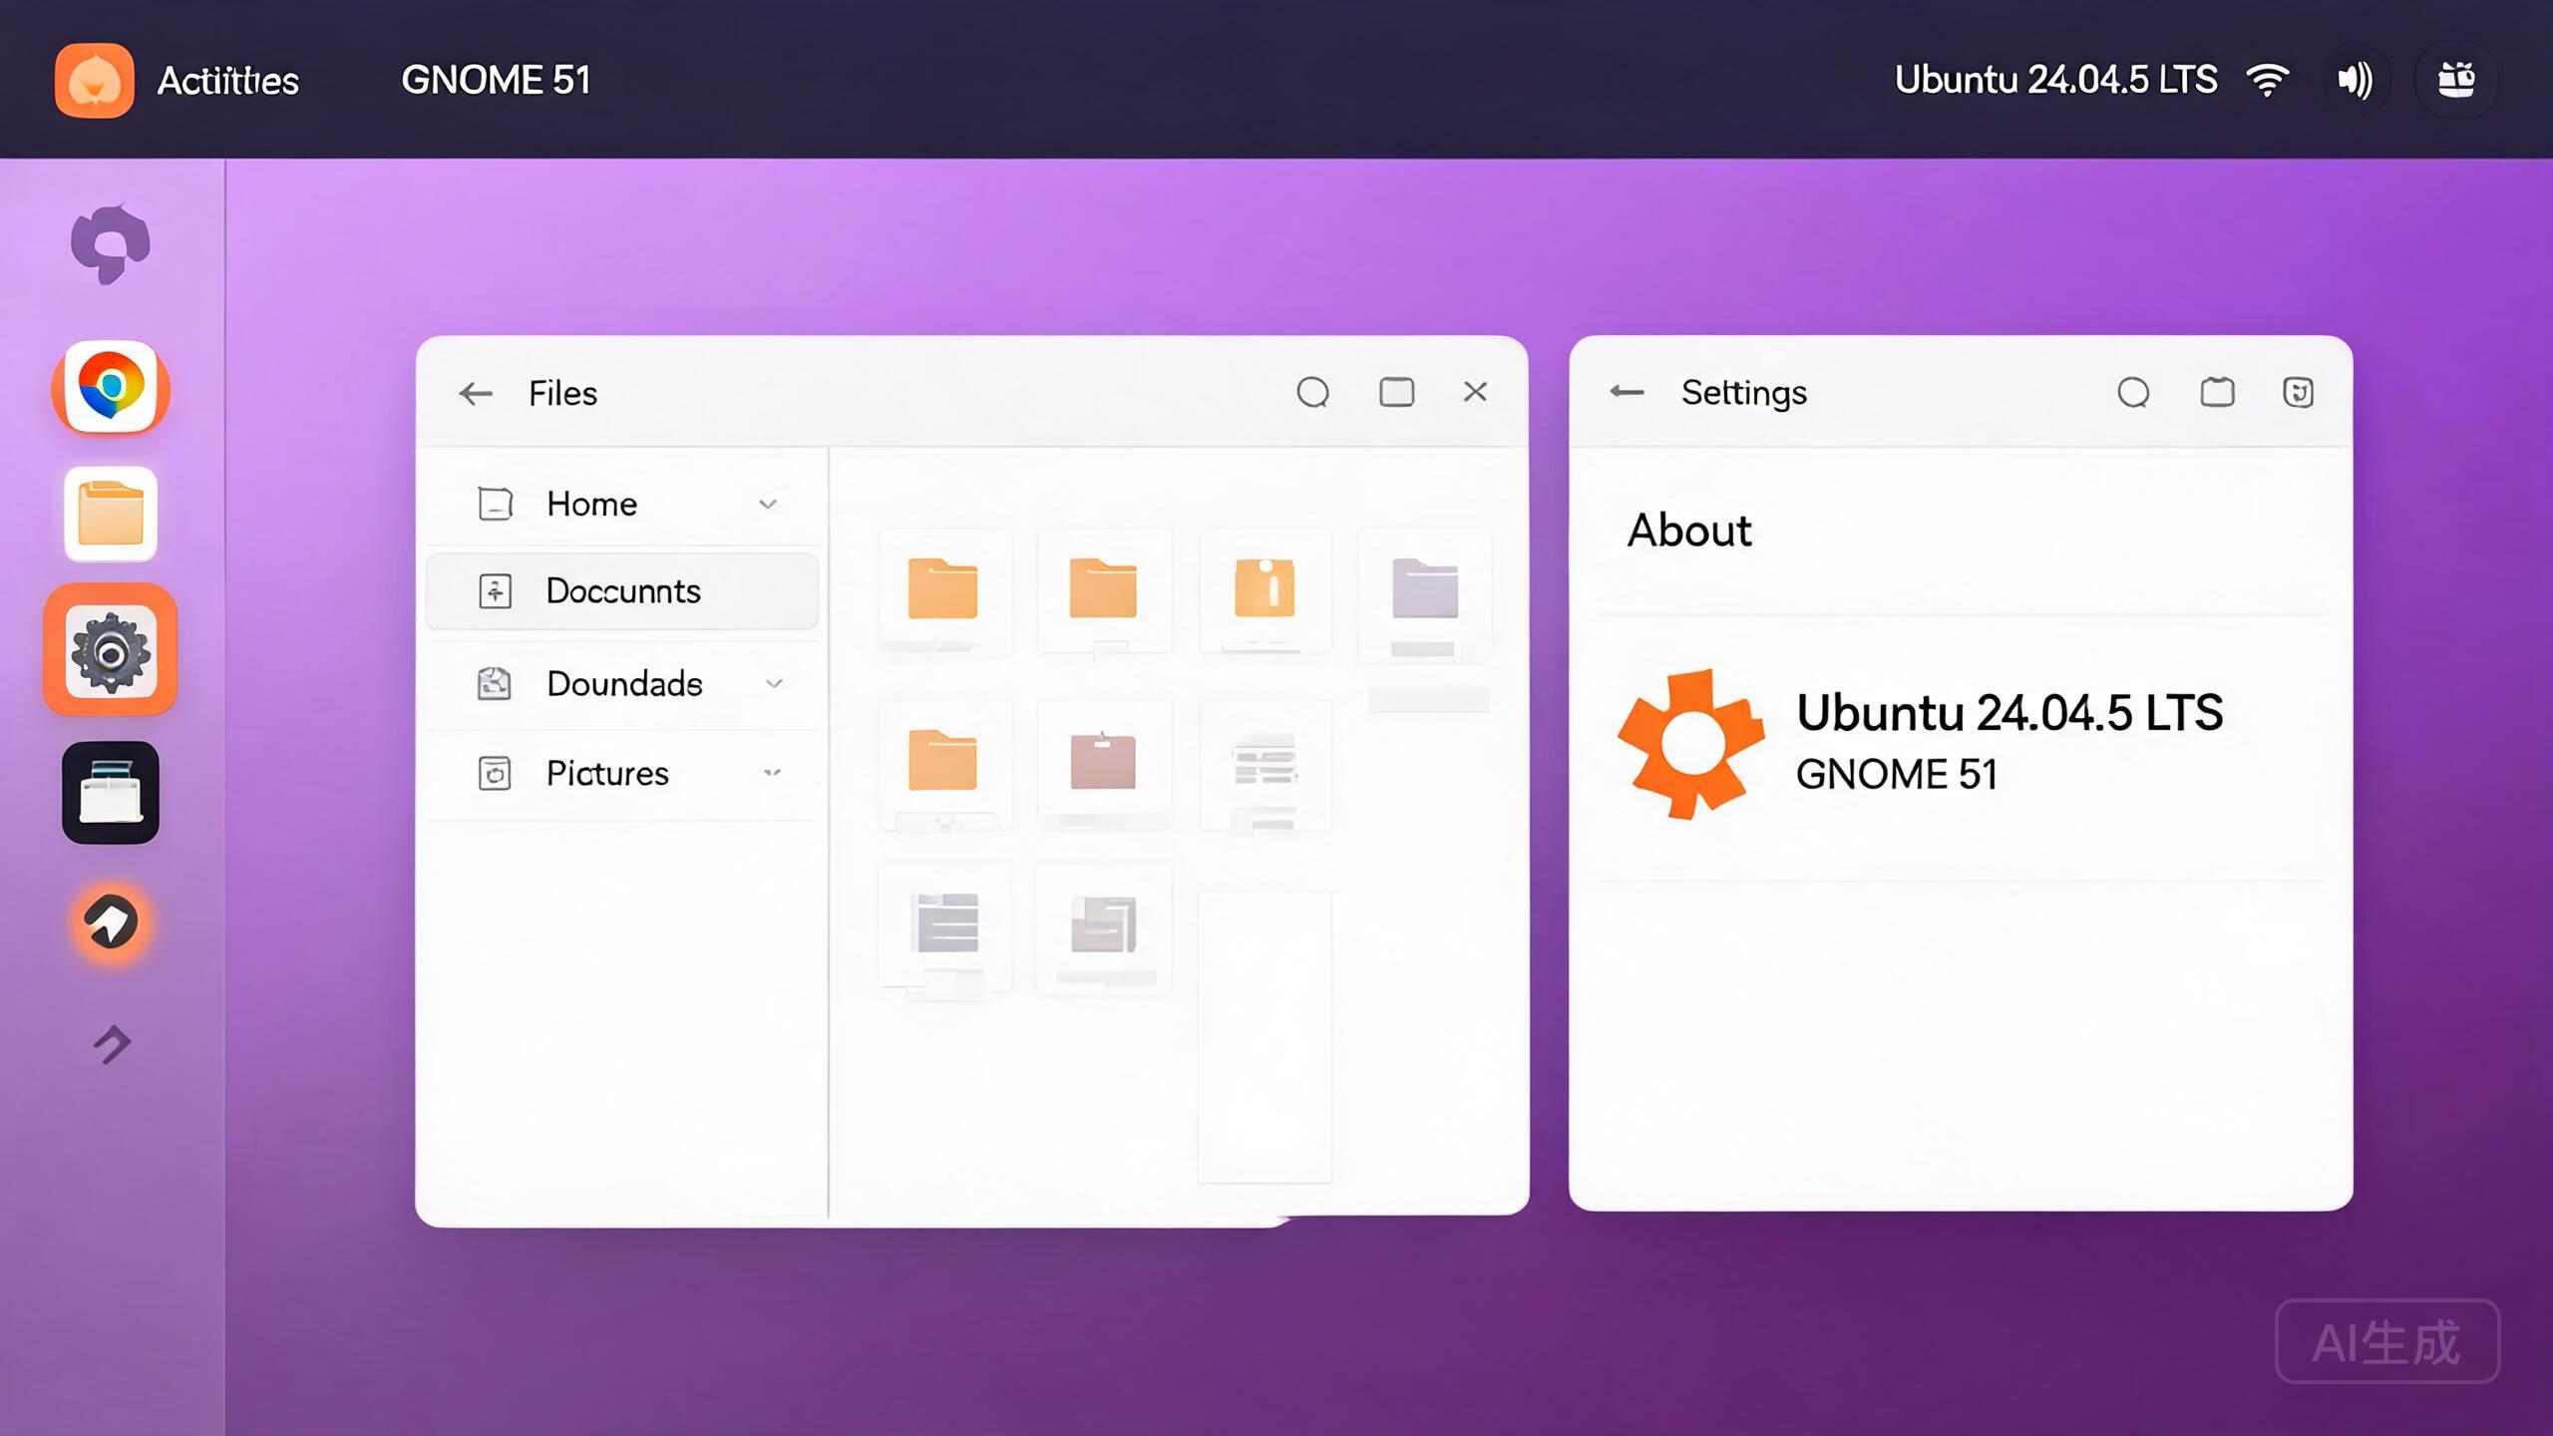Open the system menu icon at far right

click(2455, 80)
